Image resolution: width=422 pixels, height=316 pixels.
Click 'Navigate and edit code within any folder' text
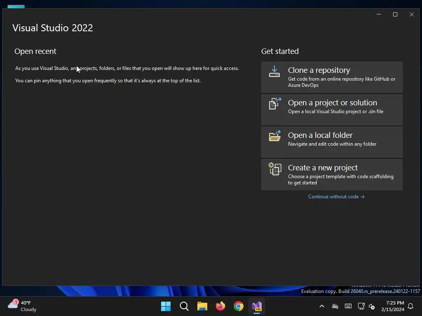(x=332, y=144)
